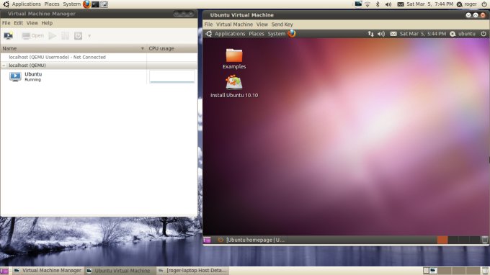
Task: Open File menu in Virtual Machine Manager
Action: (6, 23)
